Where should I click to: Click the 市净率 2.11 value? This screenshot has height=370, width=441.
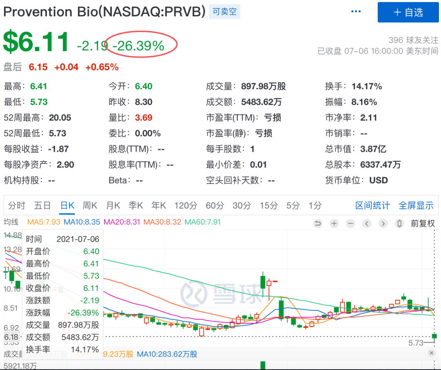369,118
